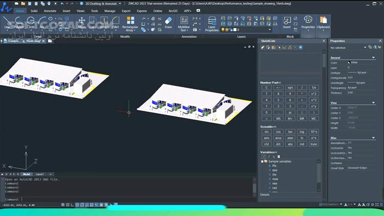Click the White color swatch in Properties
384x216 pixels.
349,62
